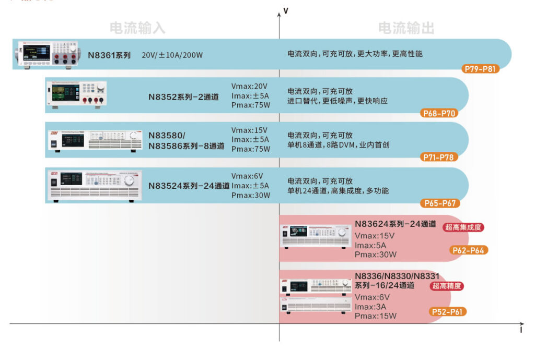Viewport: 535px width, 351px height.
Task: Click the P68-P70 page badge
Action: (438, 113)
